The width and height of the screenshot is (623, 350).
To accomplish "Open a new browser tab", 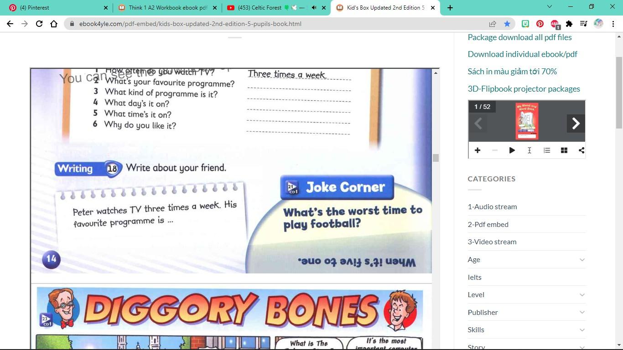I will coord(450,8).
